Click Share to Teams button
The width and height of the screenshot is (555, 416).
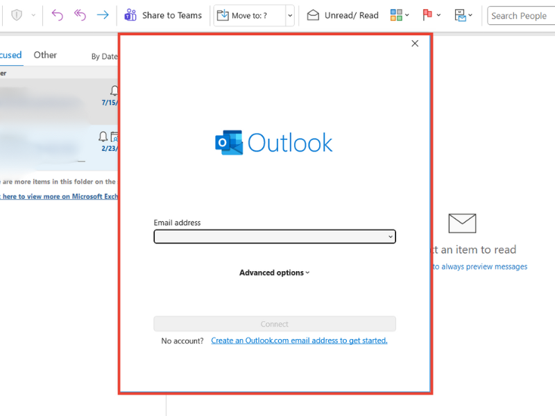point(163,15)
